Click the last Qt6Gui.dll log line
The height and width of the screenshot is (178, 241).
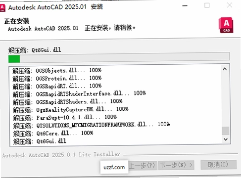point(40,141)
